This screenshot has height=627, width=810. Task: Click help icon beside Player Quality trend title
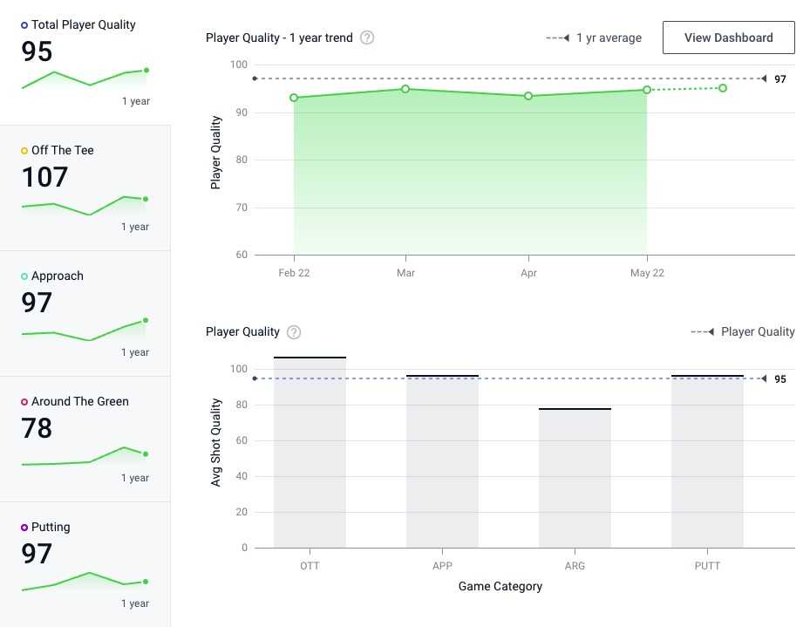[x=367, y=37]
